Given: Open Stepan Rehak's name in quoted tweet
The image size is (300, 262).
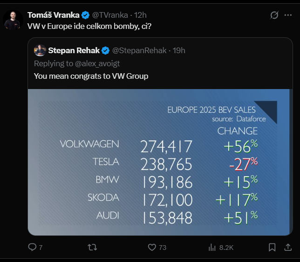Looking at the screenshot, I should 75,50.
